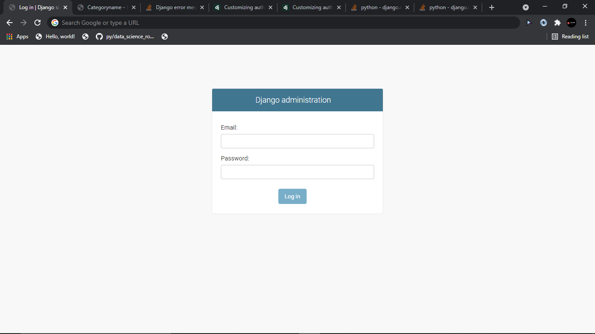Close the Django error message tab
The image size is (595, 334).
click(x=202, y=7)
